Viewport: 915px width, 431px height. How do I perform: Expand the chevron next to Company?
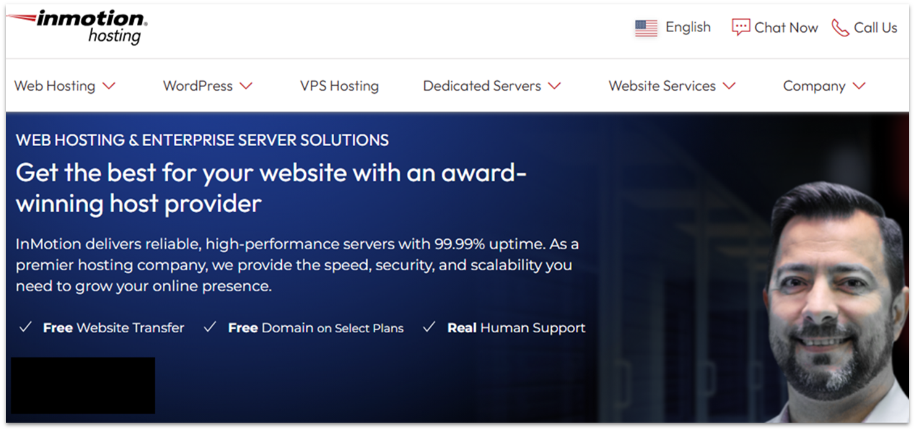point(859,86)
